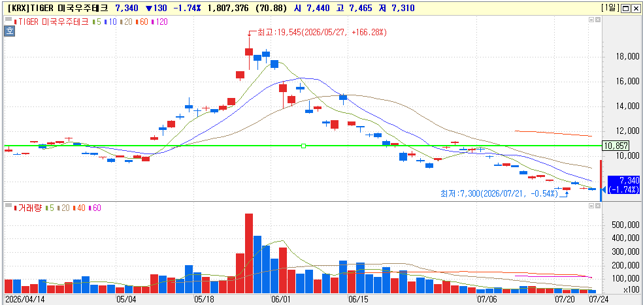
Task: Select the brown 20-day MA legend on price chart
Action: coord(126,22)
